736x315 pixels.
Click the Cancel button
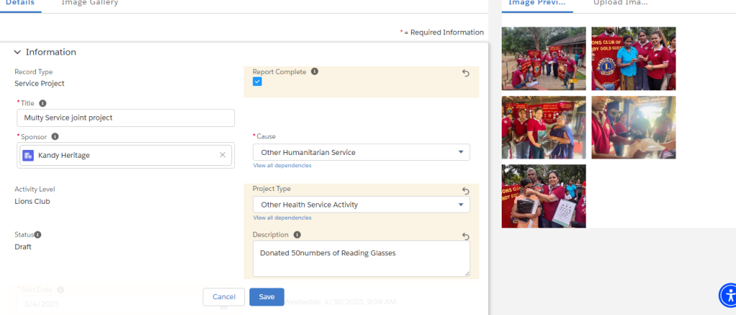click(x=224, y=297)
